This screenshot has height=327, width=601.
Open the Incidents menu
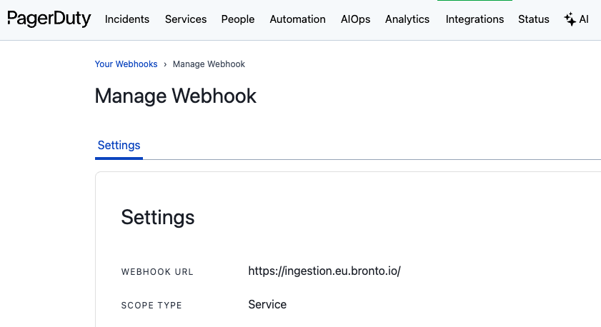point(127,19)
